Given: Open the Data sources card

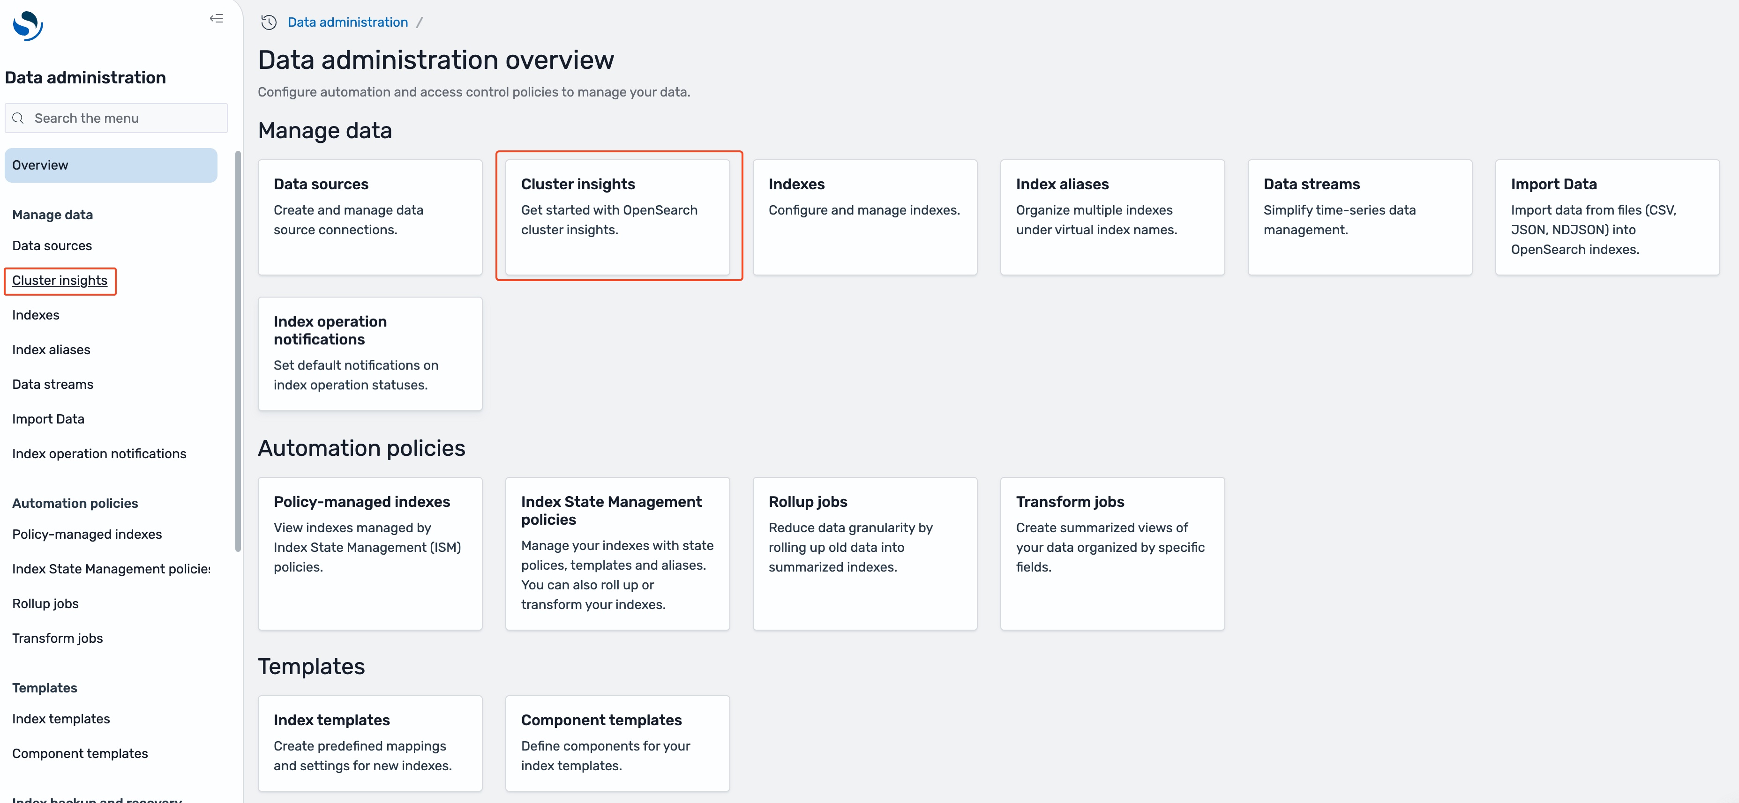Looking at the screenshot, I should click(x=370, y=217).
